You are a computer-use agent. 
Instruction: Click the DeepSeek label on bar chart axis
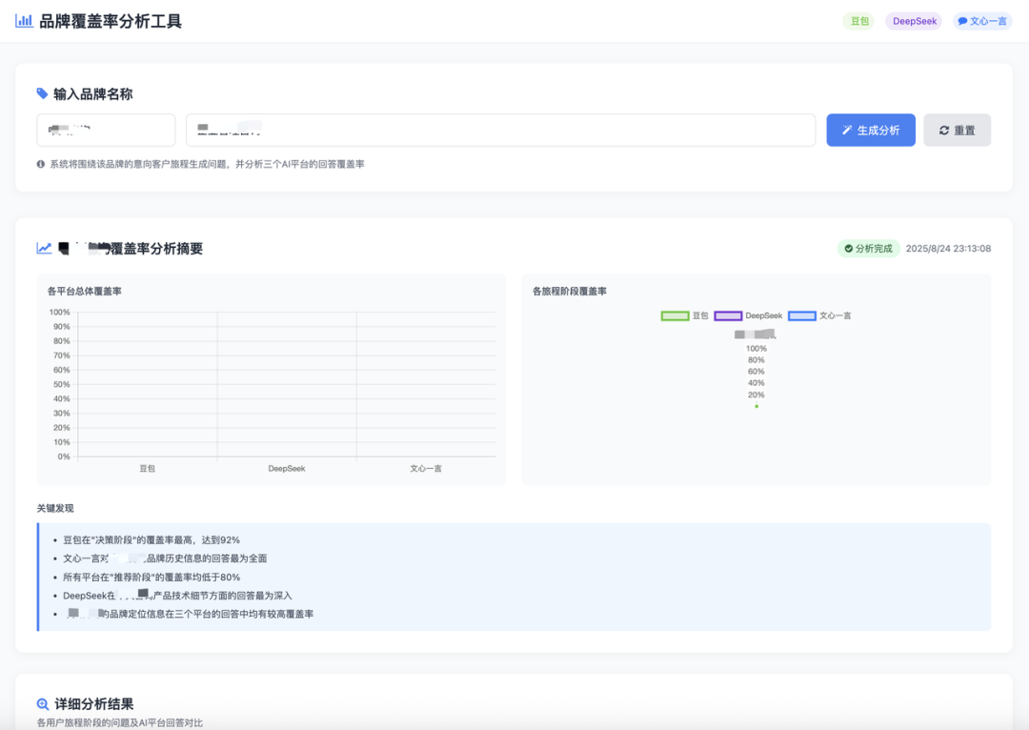[x=287, y=469]
